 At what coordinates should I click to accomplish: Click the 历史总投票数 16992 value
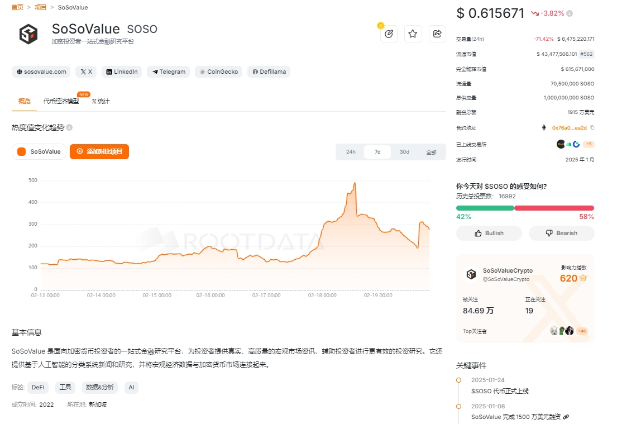(507, 196)
